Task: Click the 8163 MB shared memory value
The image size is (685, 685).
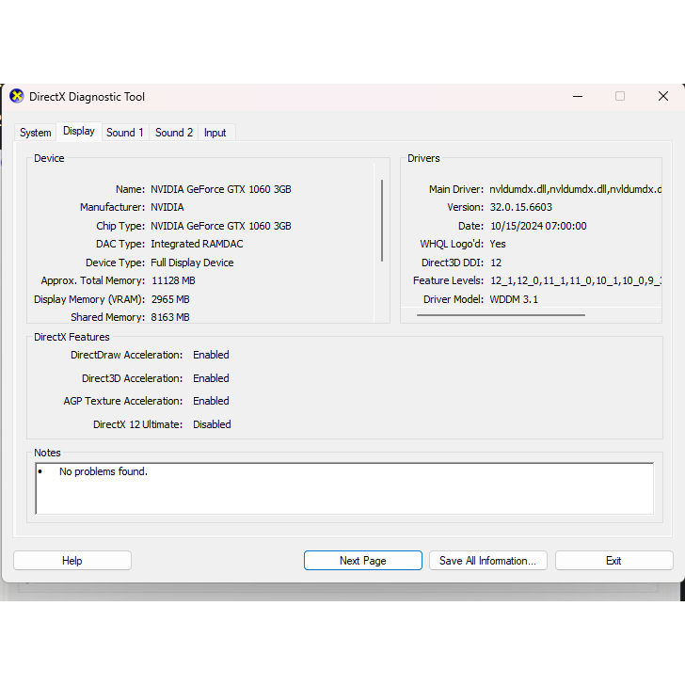Action: pyautogui.click(x=170, y=317)
